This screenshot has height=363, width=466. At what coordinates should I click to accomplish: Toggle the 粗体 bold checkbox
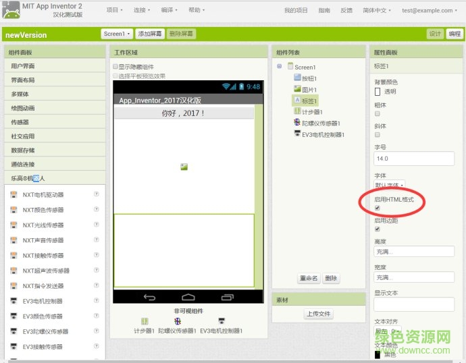coord(378,113)
